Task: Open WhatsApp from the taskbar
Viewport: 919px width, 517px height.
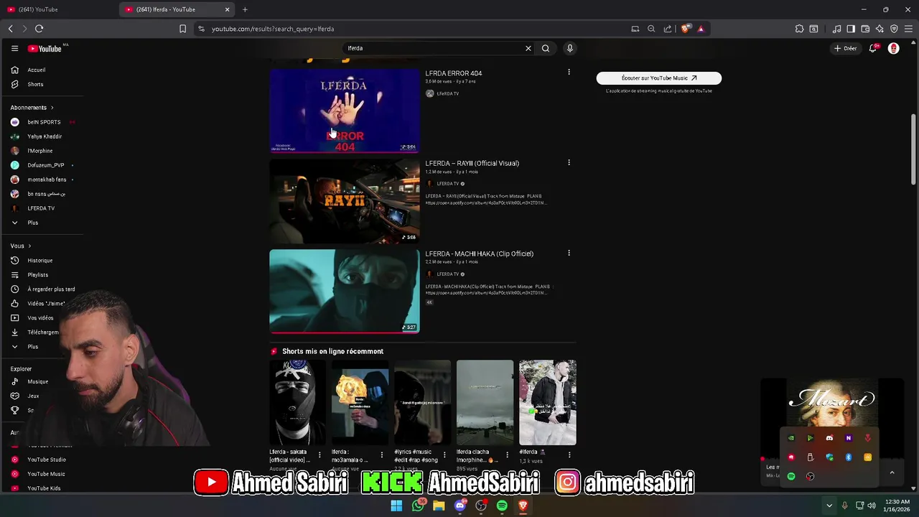Action: tap(418, 506)
